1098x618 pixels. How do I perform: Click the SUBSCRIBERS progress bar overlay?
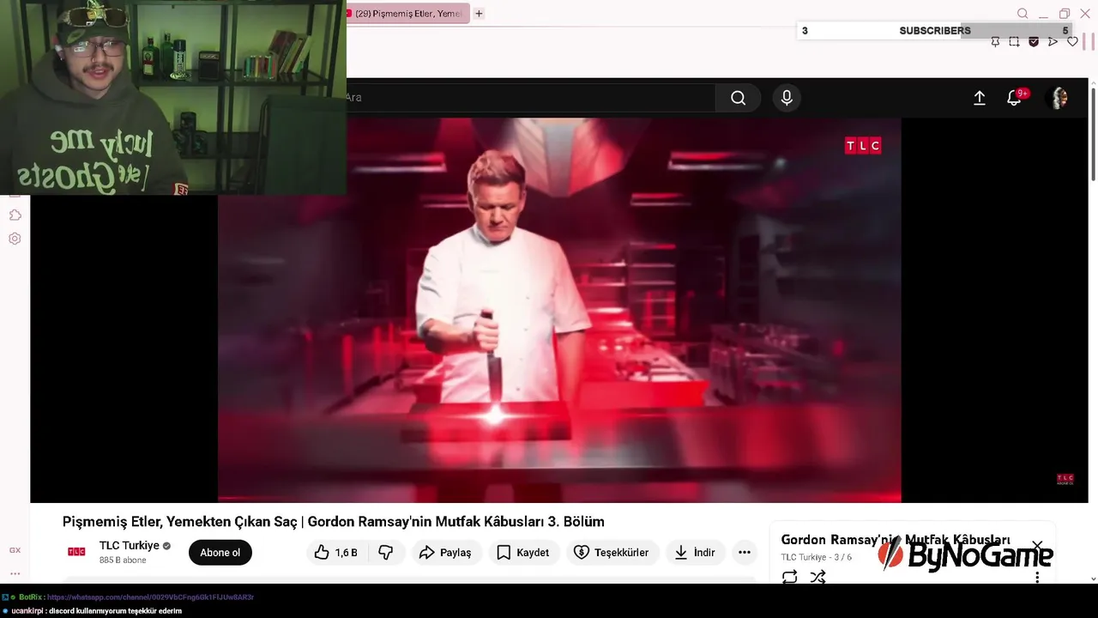[935, 31]
